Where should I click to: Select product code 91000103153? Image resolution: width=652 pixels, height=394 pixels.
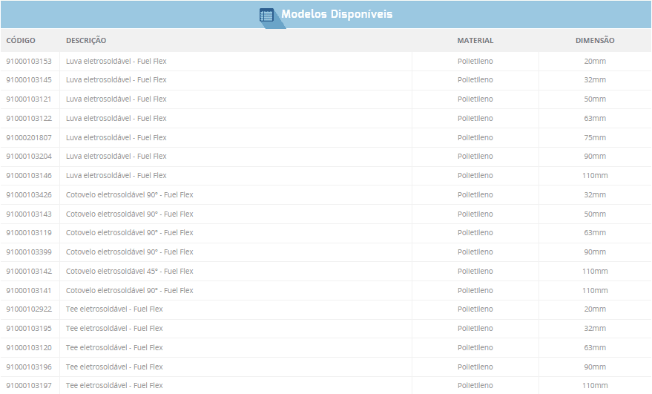coord(29,61)
